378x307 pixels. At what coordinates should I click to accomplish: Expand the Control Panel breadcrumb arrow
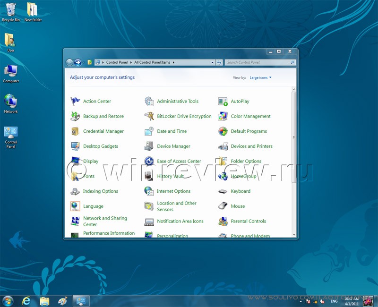(x=131, y=62)
